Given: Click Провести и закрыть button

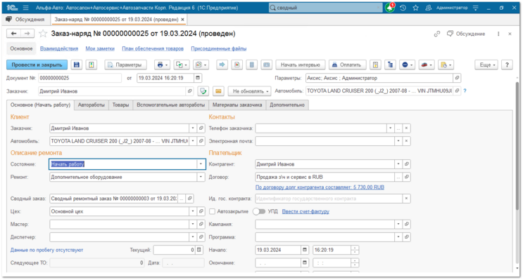Looking at the screenshot, I should pyautogui.click(x=37, y=65).
